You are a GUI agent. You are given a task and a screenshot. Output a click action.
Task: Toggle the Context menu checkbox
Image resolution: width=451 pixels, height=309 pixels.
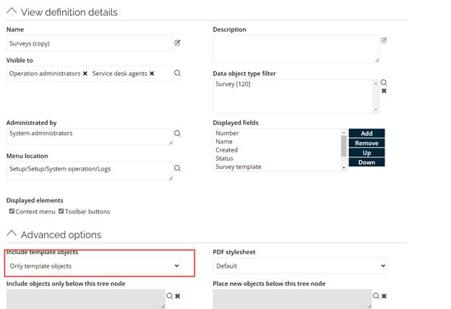[x=12, y=212]
